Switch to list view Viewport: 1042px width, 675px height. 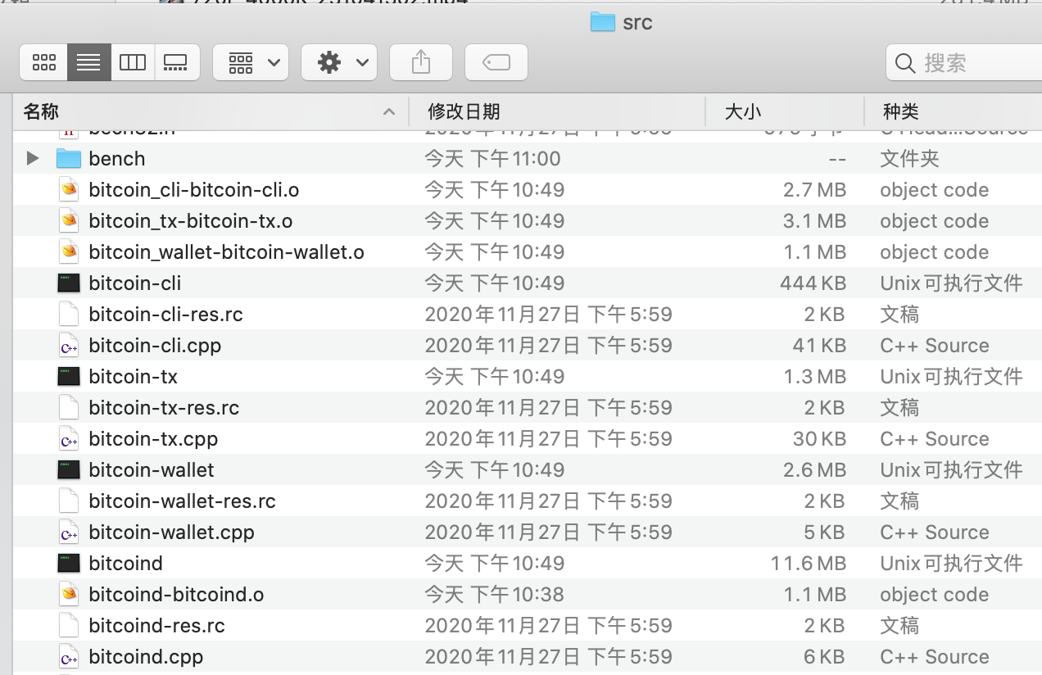point(88,62)
